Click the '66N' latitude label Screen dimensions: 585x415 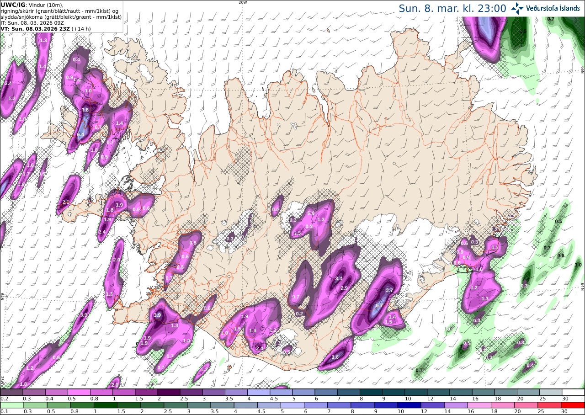583,69
